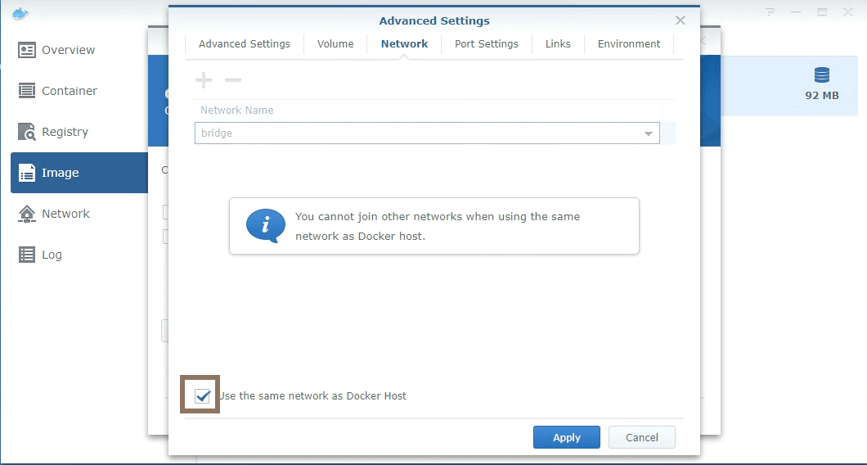Click the Cancel button
The height and width of the screenshot is (465, 867).
click(641, 437)
